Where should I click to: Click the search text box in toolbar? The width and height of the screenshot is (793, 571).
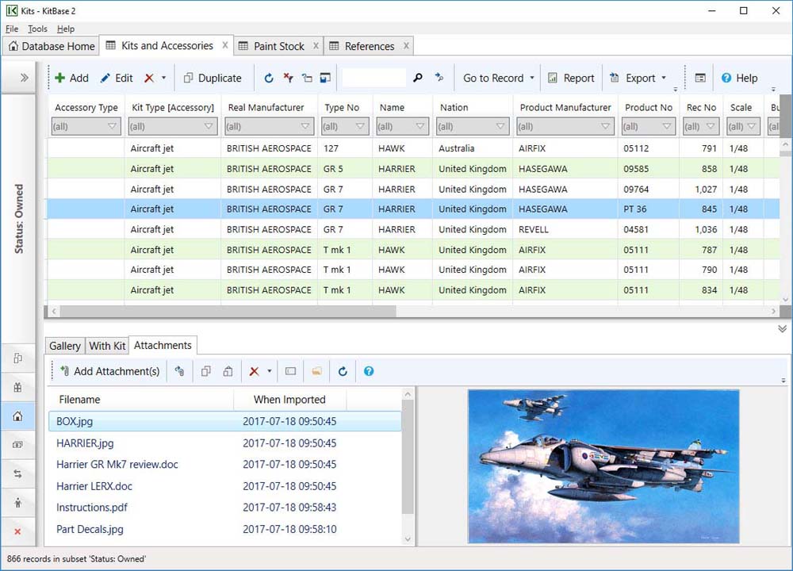tap(374, 78)
